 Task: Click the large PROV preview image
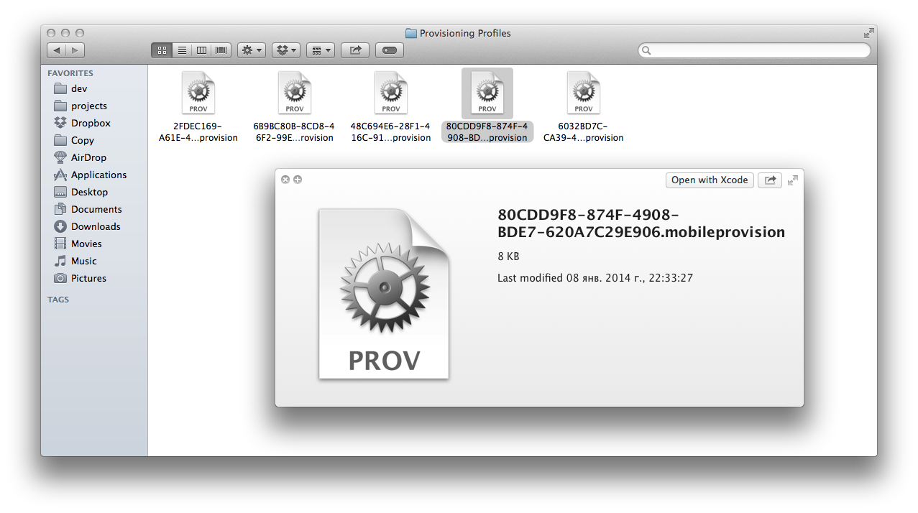[384, 293]
